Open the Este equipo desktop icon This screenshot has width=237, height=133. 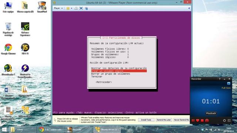[8, 7]
